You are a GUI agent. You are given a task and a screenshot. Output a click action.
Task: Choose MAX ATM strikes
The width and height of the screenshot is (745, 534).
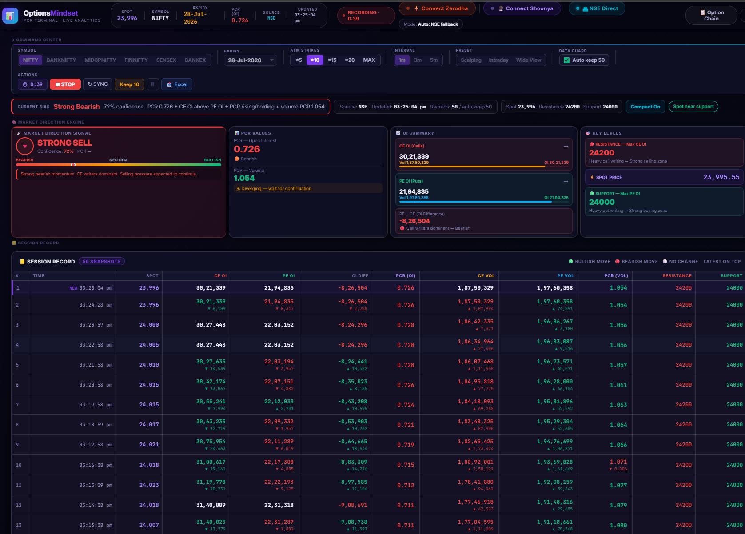pyautogui.click(x=369, y=60)
